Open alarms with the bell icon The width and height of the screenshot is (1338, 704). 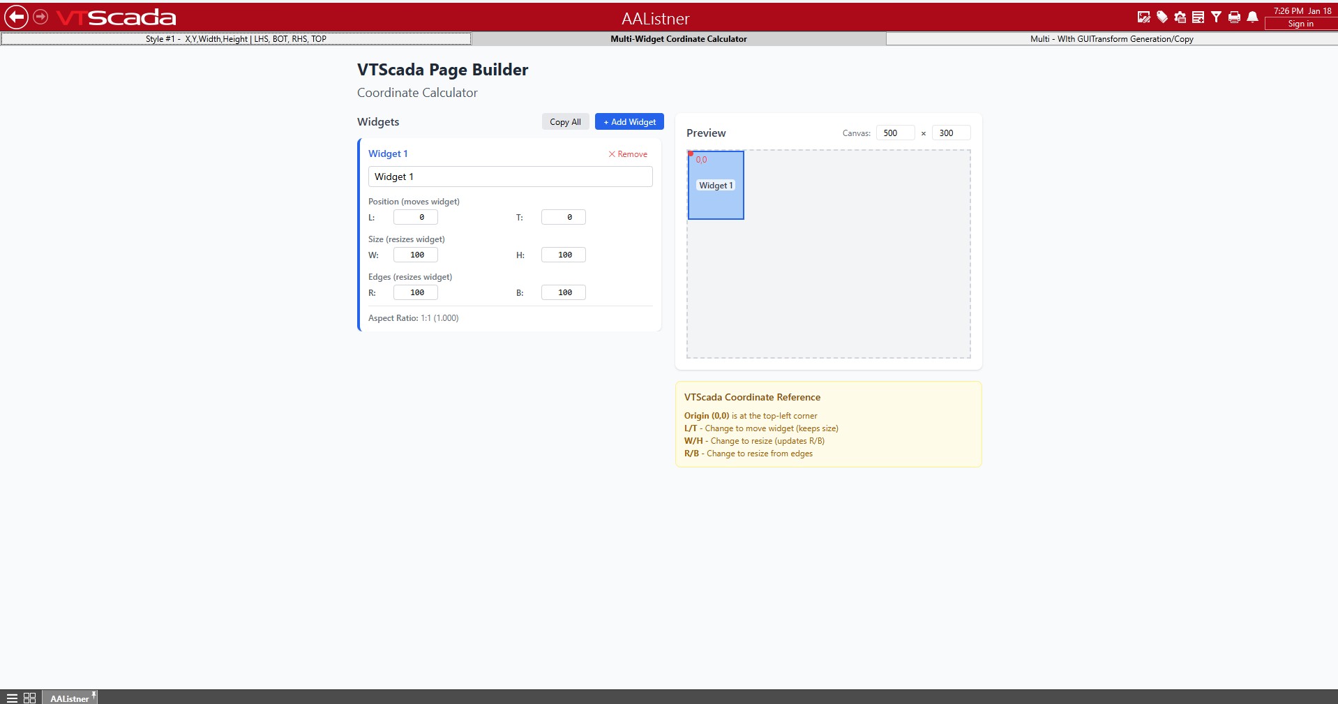click(1252, 17)
